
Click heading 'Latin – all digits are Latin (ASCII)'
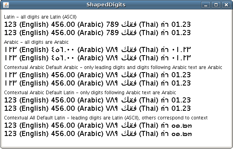coord(40,17)
